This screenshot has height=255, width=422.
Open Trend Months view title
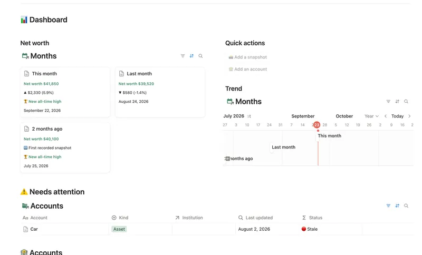click(248, 101)
